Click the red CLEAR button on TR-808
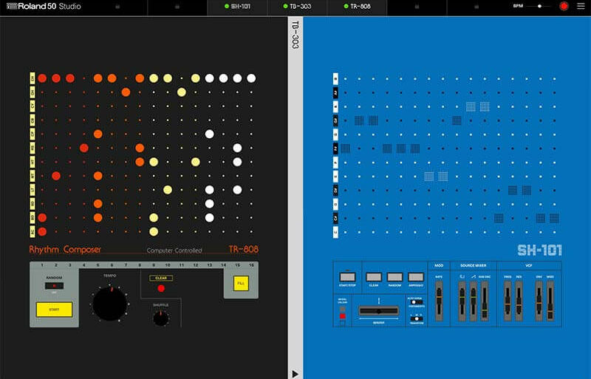 pos(161,288)
